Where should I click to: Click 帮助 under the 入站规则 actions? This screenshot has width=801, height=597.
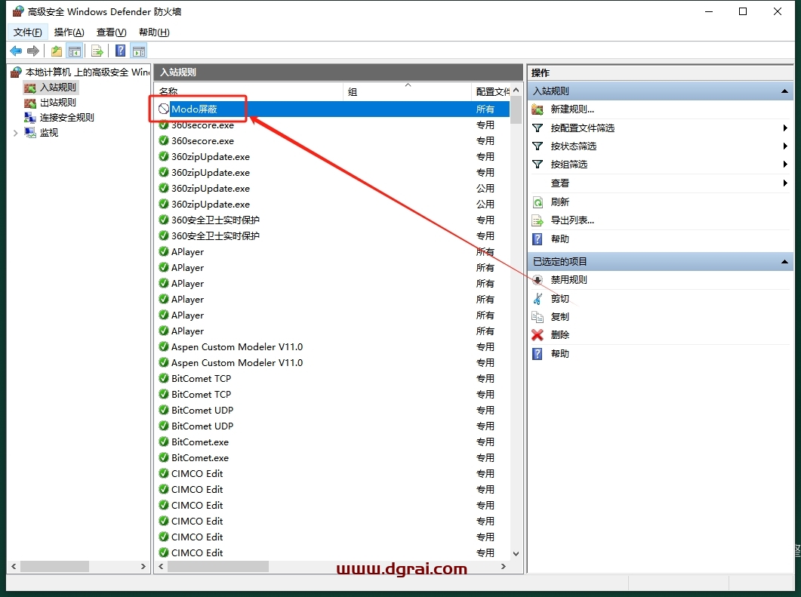coord(560,238)
